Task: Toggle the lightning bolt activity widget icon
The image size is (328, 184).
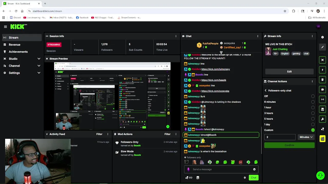Action: click(x=322, y=70)
